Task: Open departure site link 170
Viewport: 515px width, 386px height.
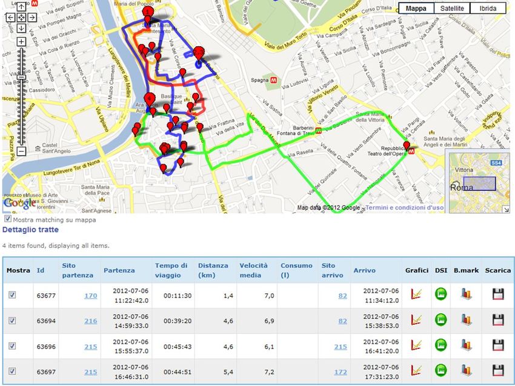Action: coord(90,296)
